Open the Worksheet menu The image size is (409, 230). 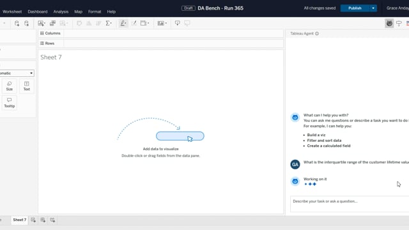[12, 11]
